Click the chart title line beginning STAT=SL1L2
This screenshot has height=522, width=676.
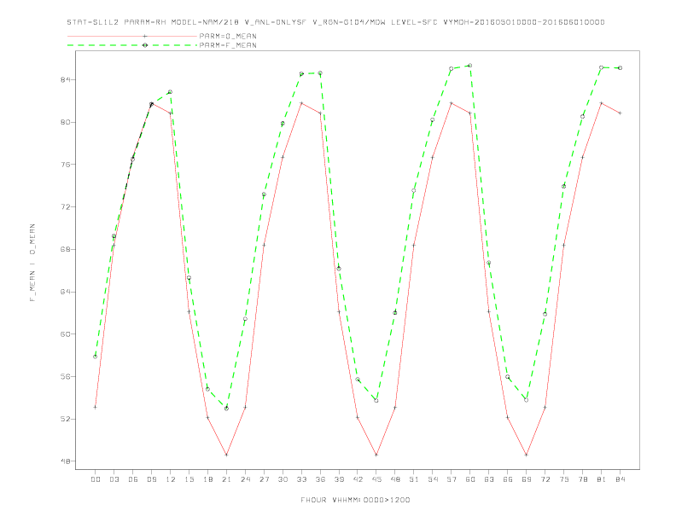(x=335, y=22)
